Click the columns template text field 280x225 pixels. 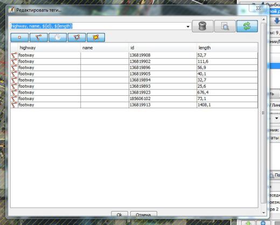point(98,26)
